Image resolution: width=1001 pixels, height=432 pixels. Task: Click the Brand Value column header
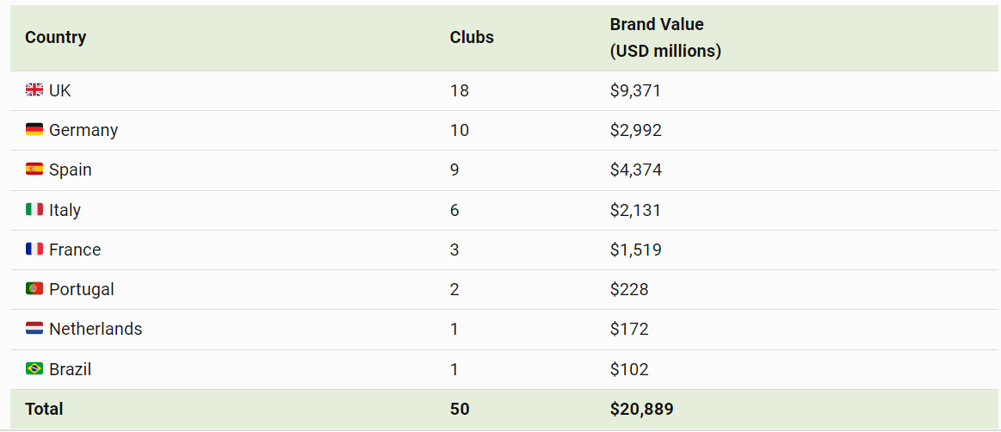pyautogui.click(x=664, y=38)
